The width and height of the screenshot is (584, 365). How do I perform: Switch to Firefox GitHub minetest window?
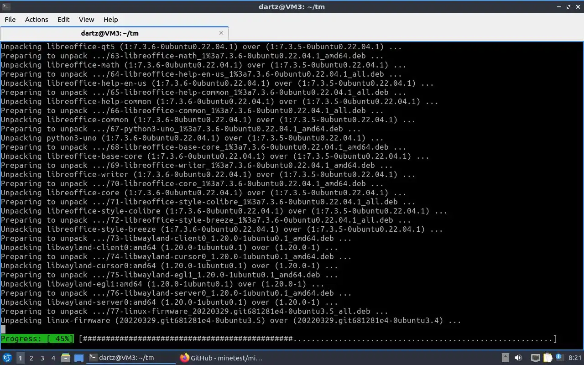click(222, 358)
